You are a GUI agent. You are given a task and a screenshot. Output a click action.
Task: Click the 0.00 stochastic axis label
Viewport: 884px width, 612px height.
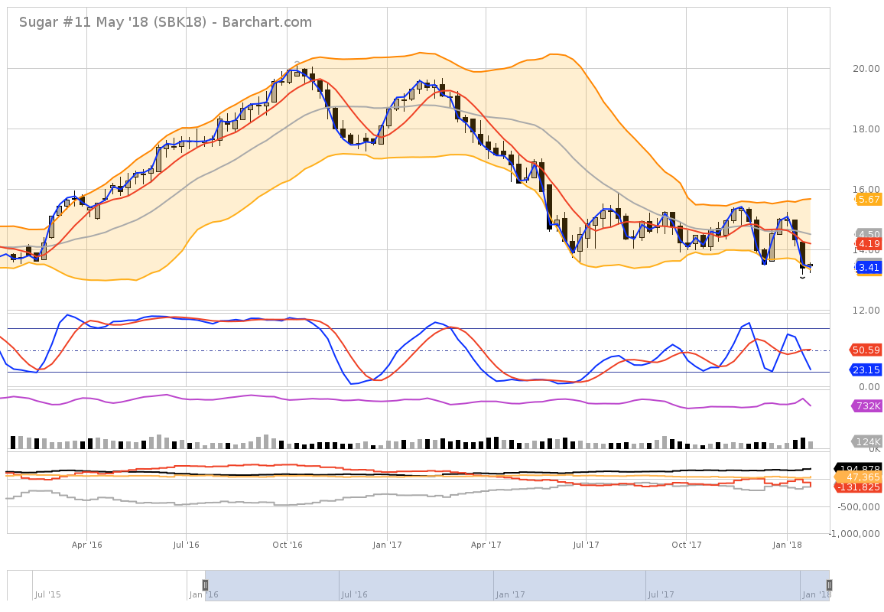pyautogui.click(x=869, y=387)
